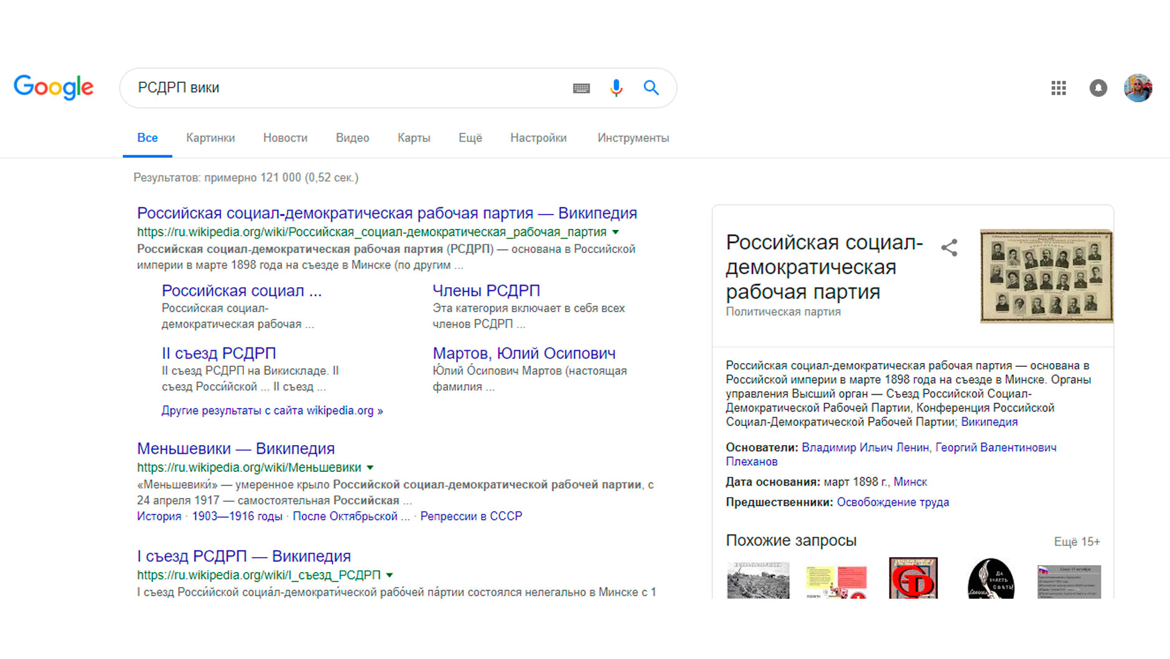This screenshot has height=659, width=1170.
Task: Click the Google logo
Action: [x=54, y=88]
